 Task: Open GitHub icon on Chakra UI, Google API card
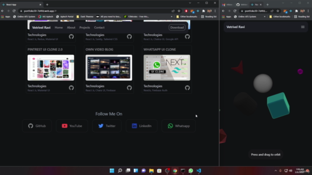click(x=187, y=36)
